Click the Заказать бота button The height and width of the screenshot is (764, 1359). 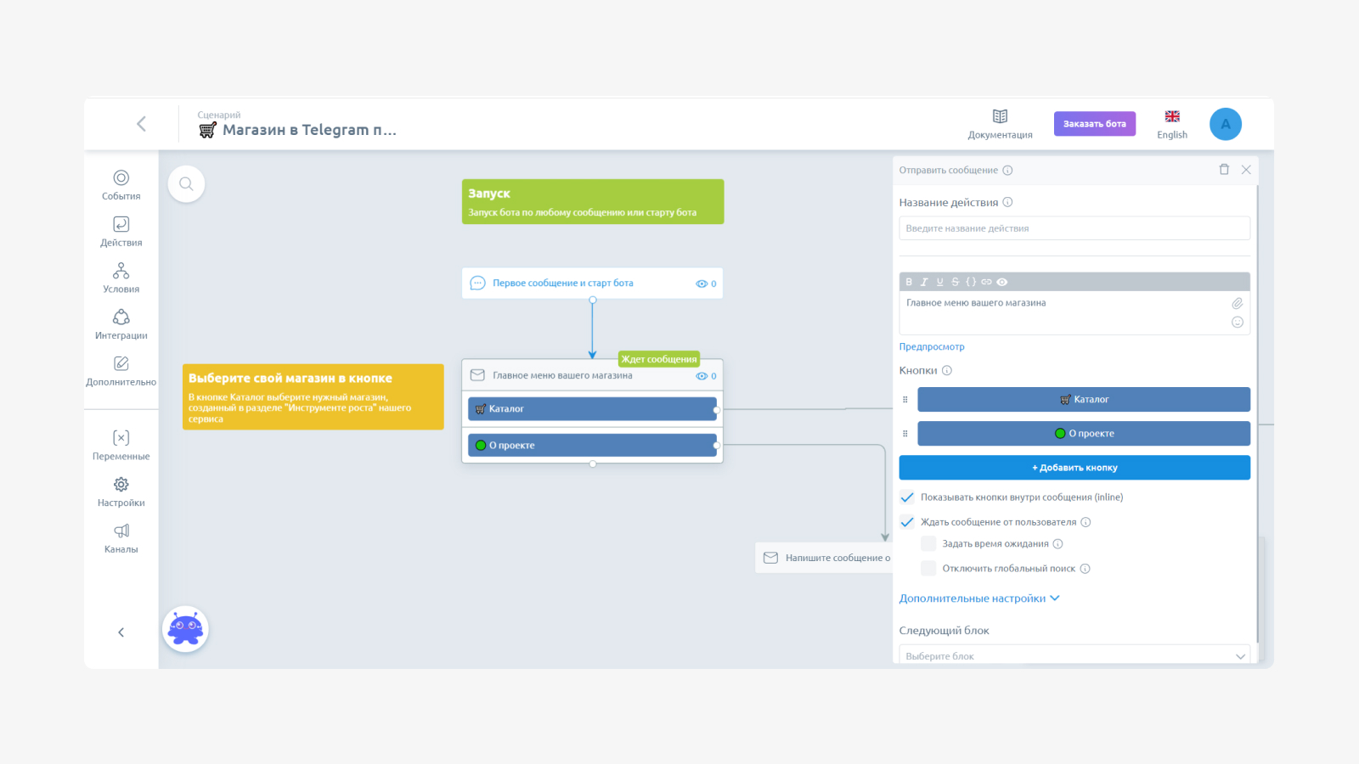click(1095, 124)
